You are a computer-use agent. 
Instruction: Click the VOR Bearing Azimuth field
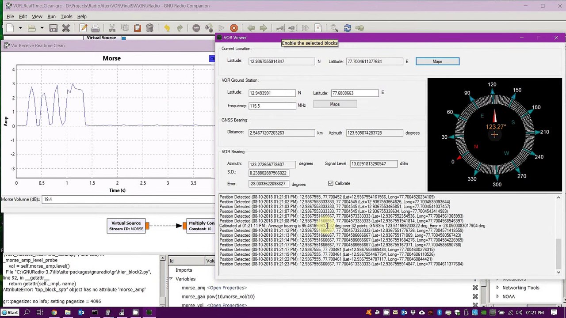click(x=272, y=164)
